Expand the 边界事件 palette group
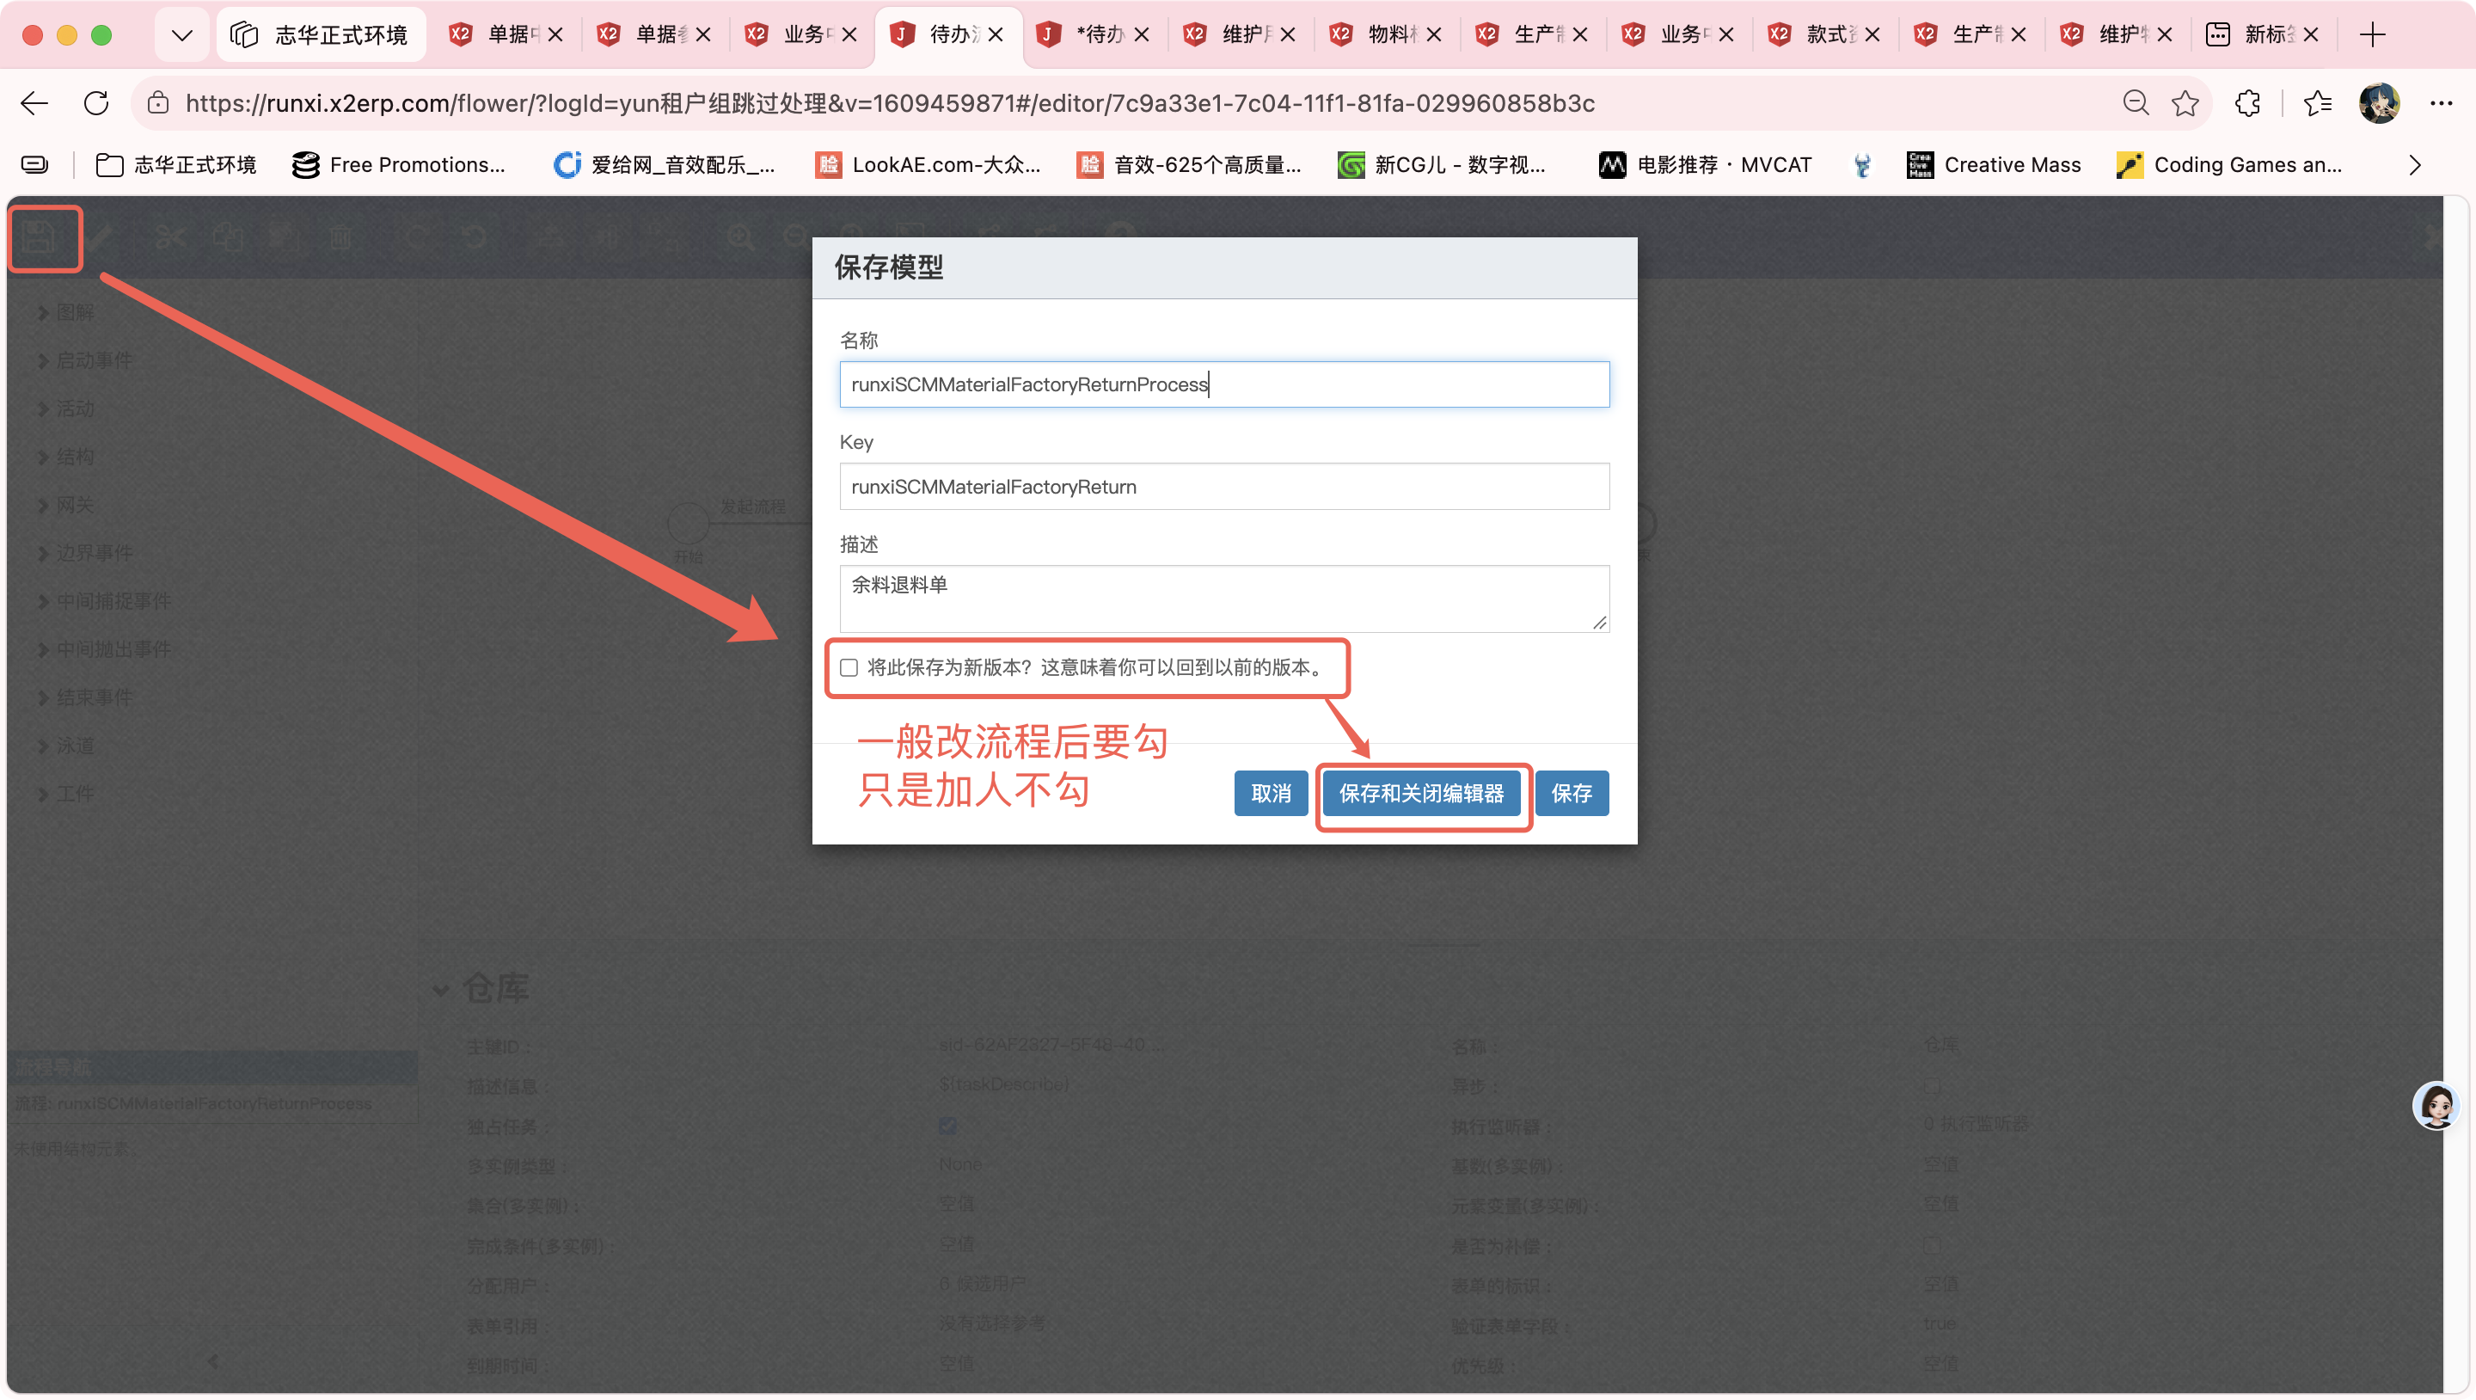Screen dimensions: 2476x1400 84,552
